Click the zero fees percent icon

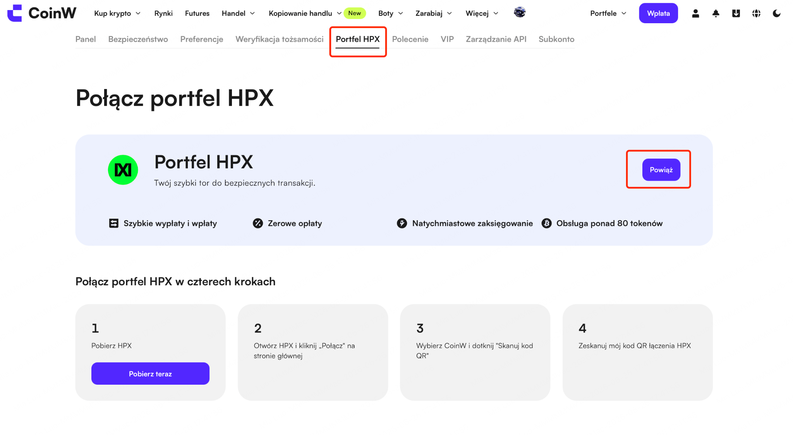point(258,223)
